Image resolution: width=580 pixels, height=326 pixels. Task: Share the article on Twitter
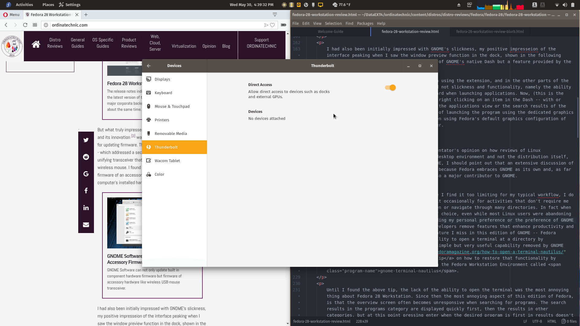pyautogui.click(x=86, y=140)
